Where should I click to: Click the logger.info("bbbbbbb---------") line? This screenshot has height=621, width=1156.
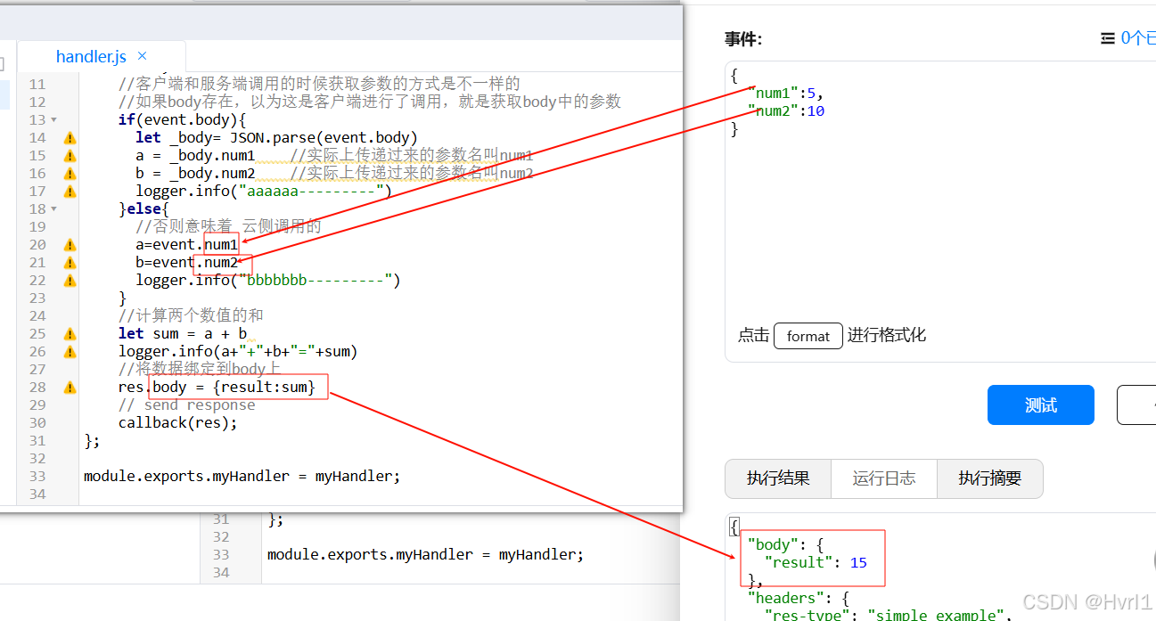click(268, 280)
